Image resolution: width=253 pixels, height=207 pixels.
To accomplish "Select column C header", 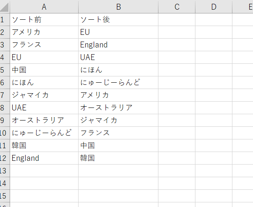I will tap(177, 7).
